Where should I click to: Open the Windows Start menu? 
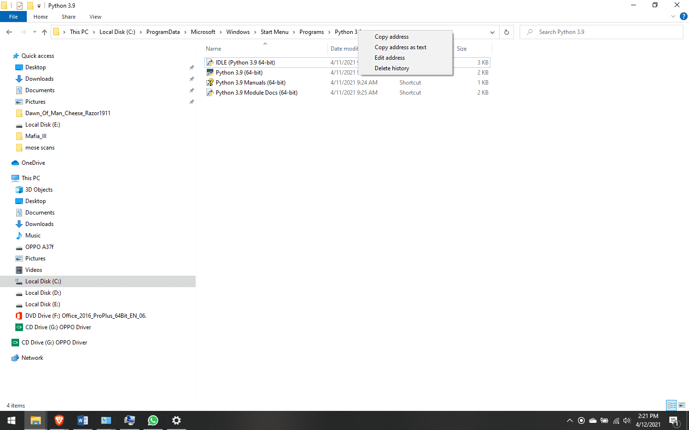[11, 420]
